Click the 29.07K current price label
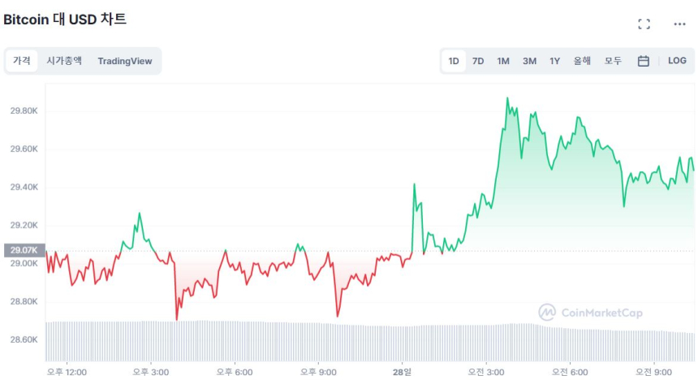 (23, 250)
